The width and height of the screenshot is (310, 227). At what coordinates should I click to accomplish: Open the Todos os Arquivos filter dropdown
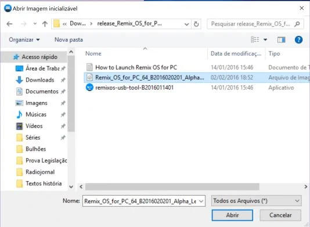click(256, 201)
